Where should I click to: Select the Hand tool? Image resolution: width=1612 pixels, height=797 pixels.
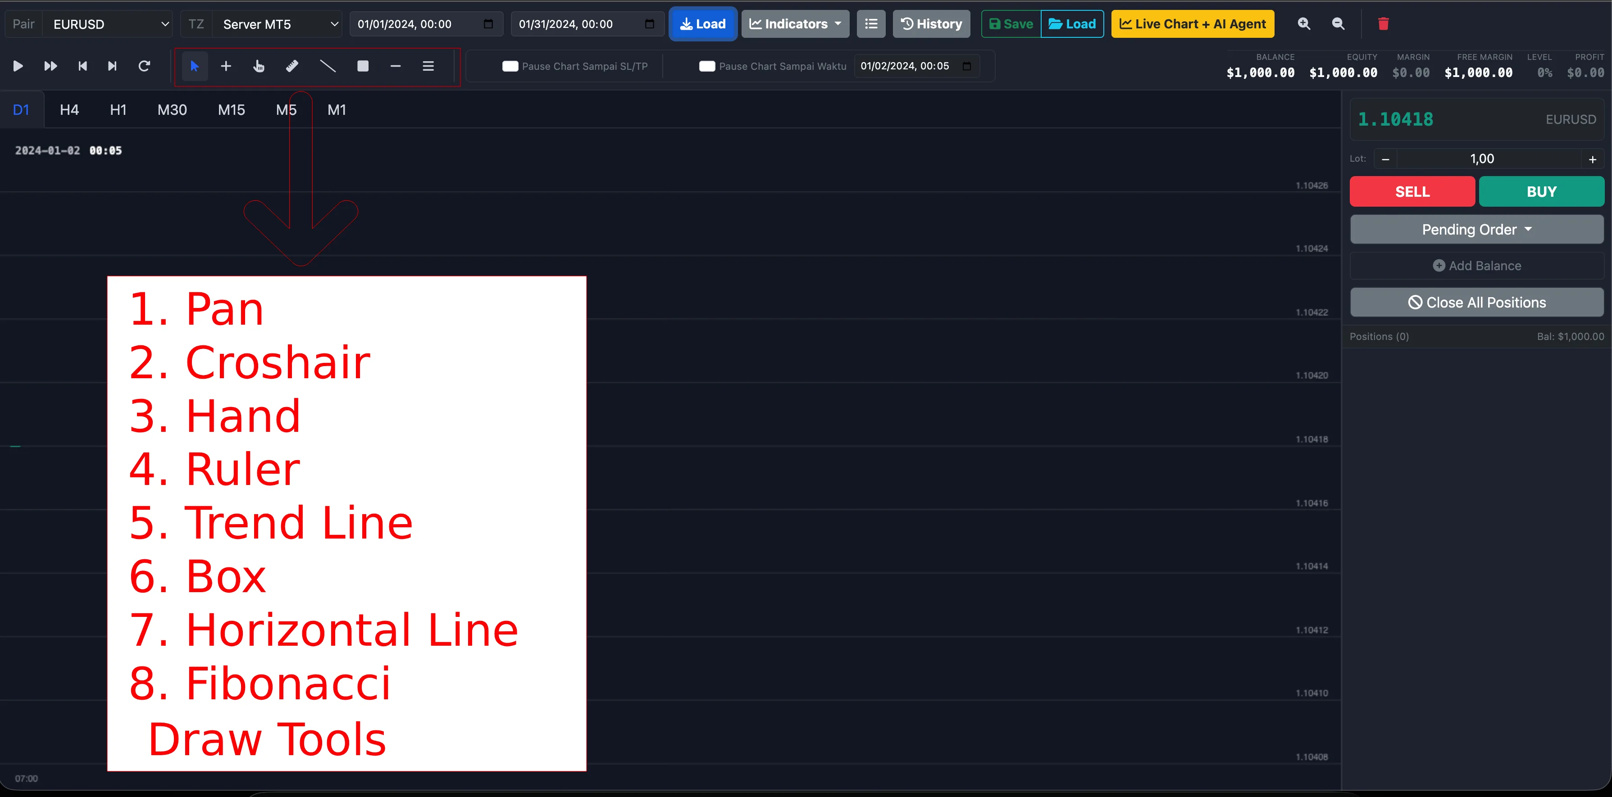[259, 66]
